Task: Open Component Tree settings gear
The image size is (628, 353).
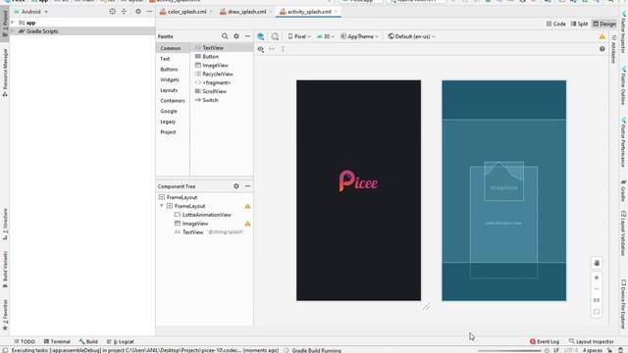Action: click(x=236, y=186)
